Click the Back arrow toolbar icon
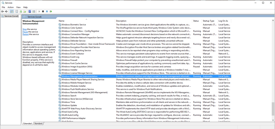This screenshot has width=275, height=129. pyautogui.click(x=2, y=11)
